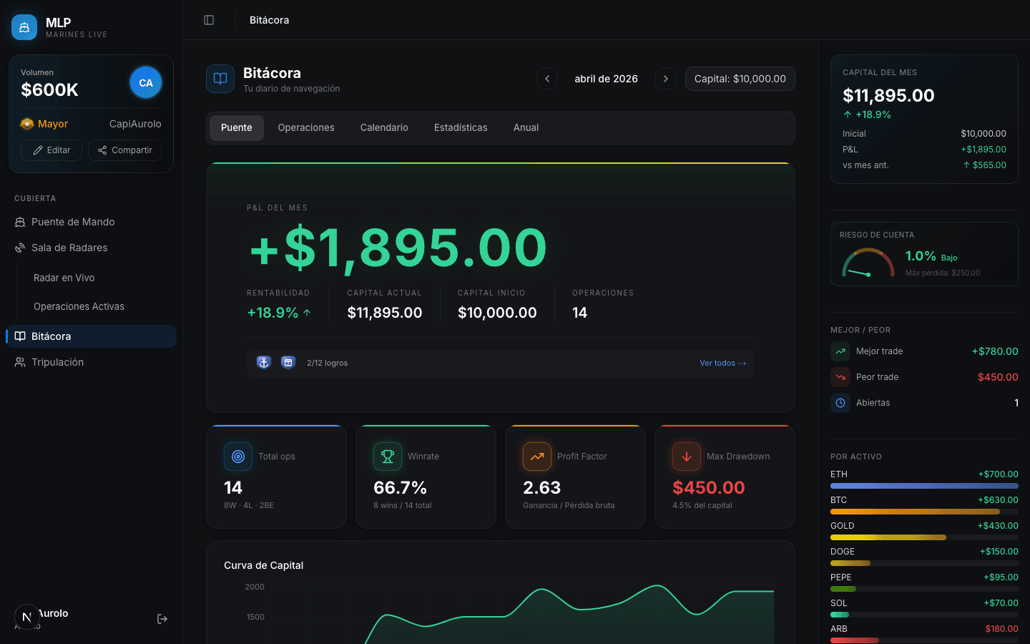This screenshot has width=1030, height=644.
Task: Click the vs mes ant. $565.00 value
Action: (984, 165)
